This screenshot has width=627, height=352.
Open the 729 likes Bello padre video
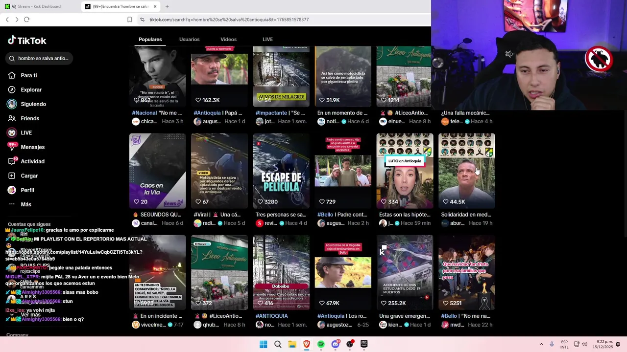(x=343, y=171)
